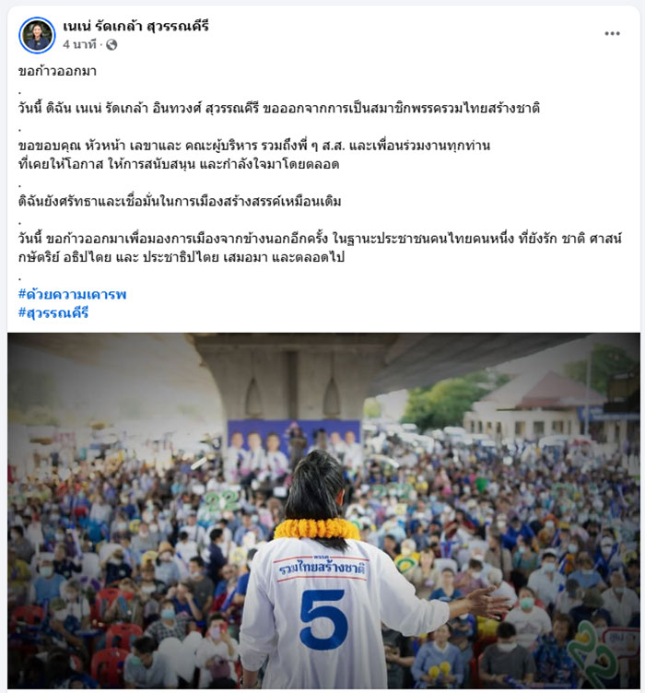The image size is (645, 693).
Task: Click the line starting "วันนี้ ดิฉัน เนเน่"
Action: coord(279,109)
